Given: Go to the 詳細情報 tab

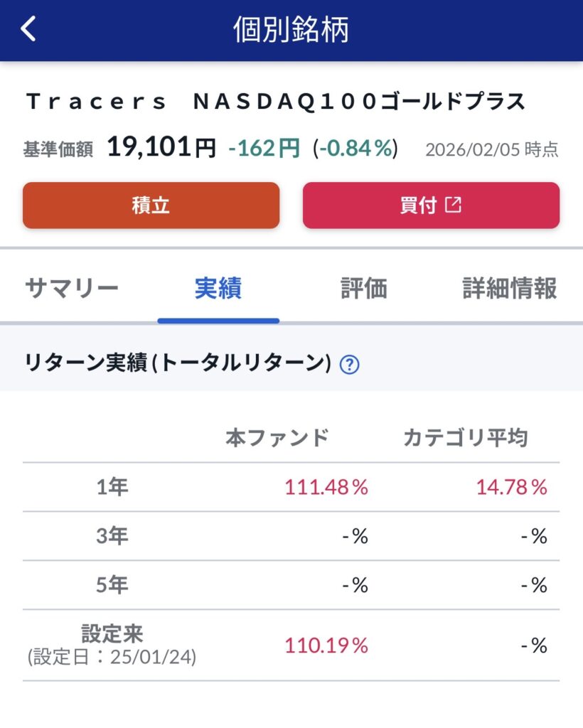Looking at the screenshot, I should [509, 289].
